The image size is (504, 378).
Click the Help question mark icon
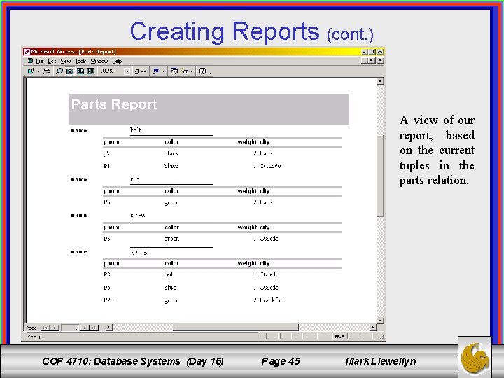click(x=202, y=71)
